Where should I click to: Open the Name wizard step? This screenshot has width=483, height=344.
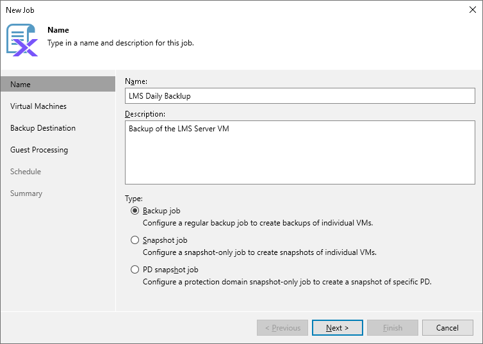pyautogui.click(x=20, y=85)
